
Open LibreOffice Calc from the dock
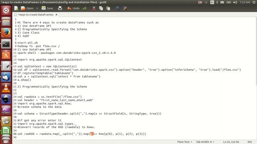coord(6,131)
